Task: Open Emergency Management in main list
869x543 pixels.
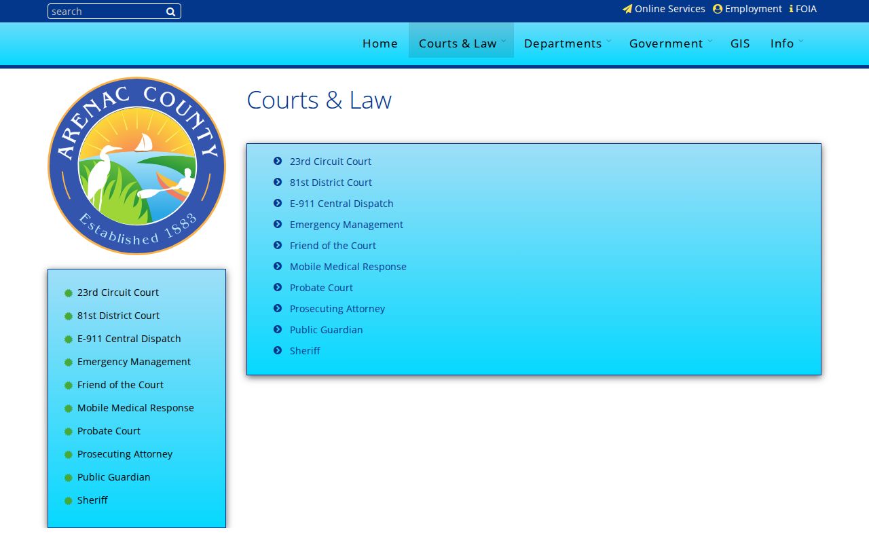Action: [x=346, y=225]
